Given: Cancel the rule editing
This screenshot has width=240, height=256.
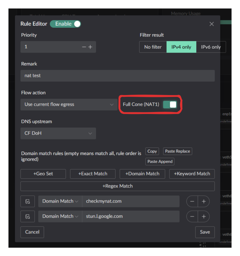Looking at the screenshot, I should 32,232.
